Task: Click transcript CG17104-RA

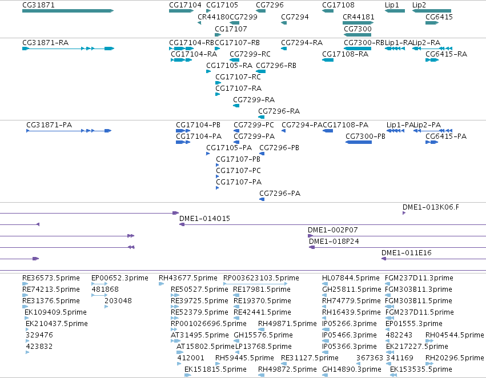Action: point(181,60)
